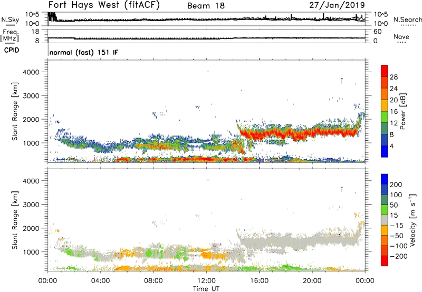
Task: Click Velocity colorbar segment between 100 and 200
Action: (x=385, y=189)
